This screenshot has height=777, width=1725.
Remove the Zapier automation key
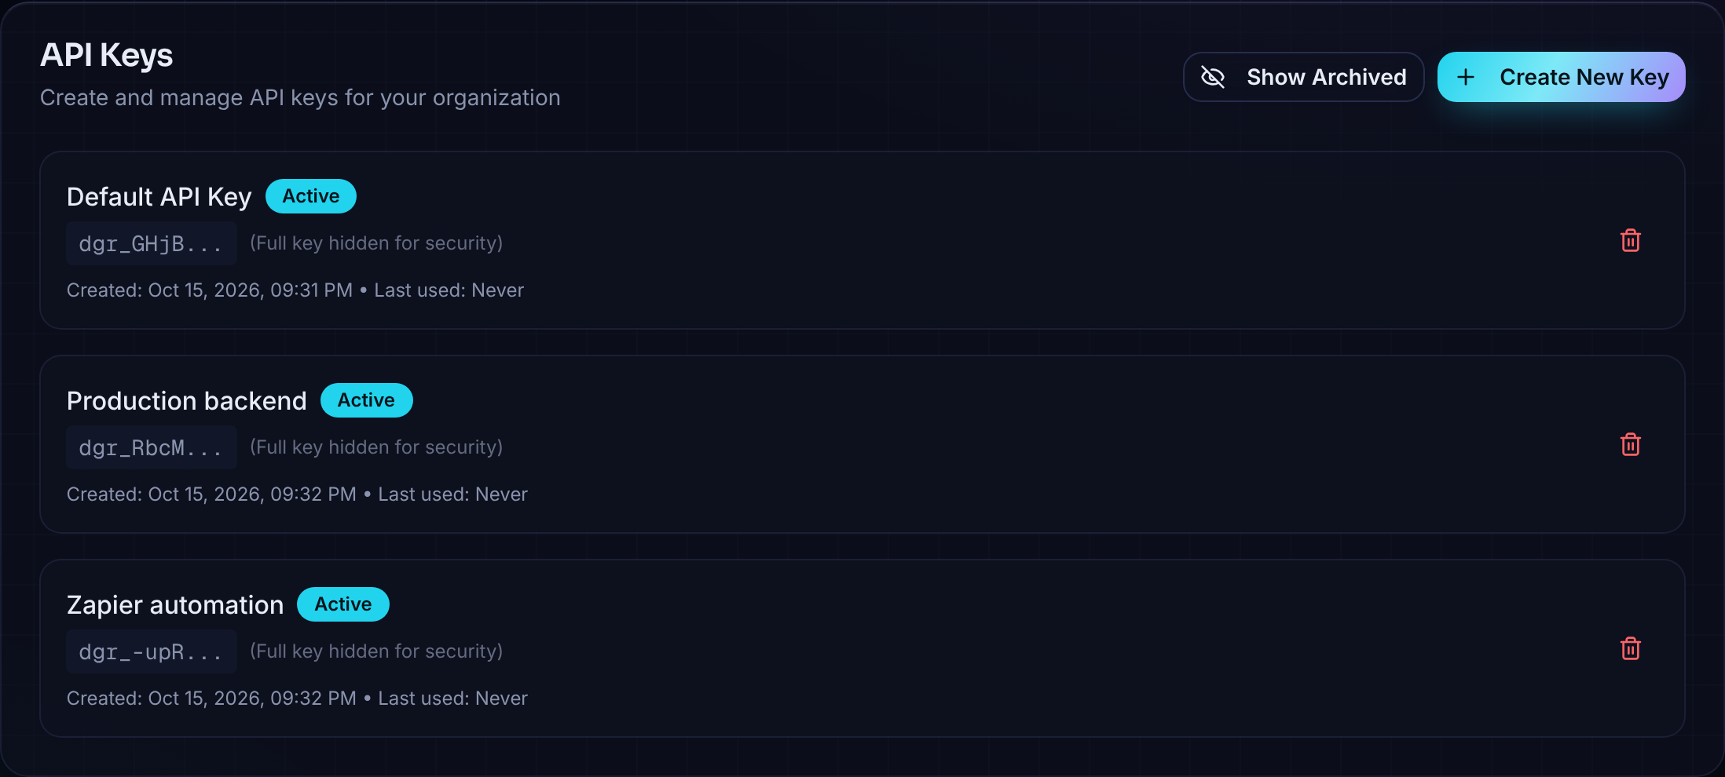click(x=1630, y=648)
